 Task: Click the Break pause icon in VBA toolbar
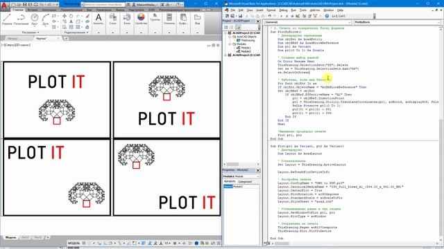(287, 16)
